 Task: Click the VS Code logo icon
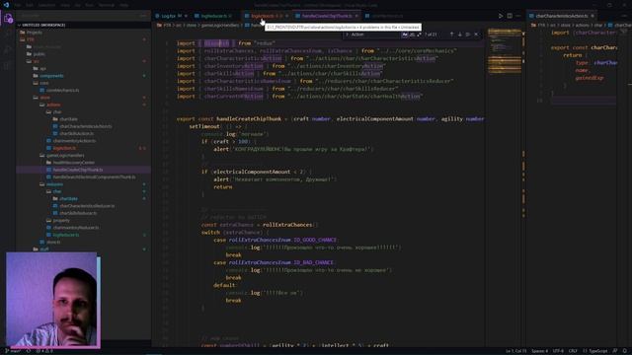click(x=6, y=5)
